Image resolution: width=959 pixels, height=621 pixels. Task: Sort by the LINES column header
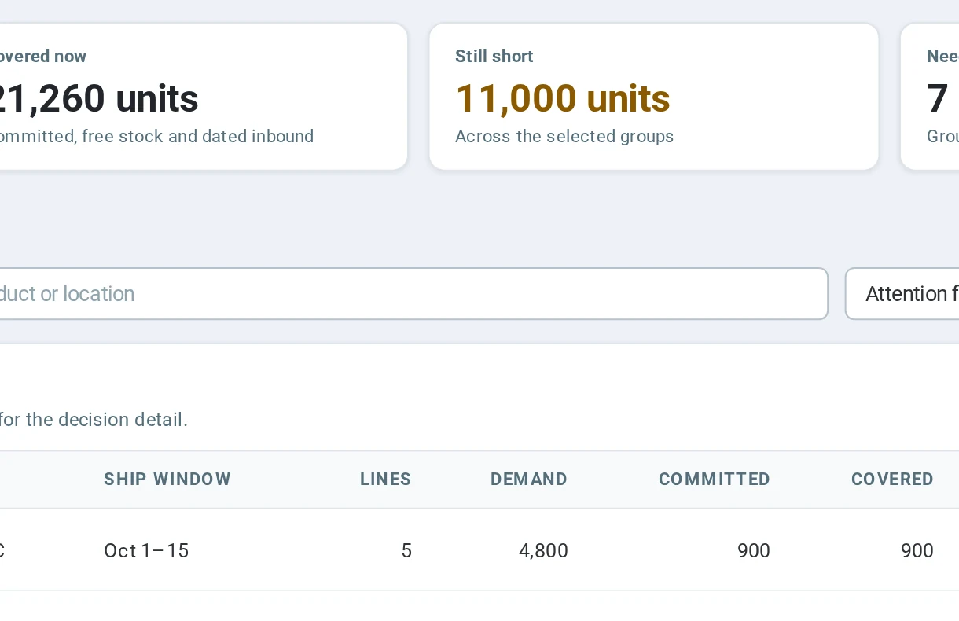(x=386, y=480)
